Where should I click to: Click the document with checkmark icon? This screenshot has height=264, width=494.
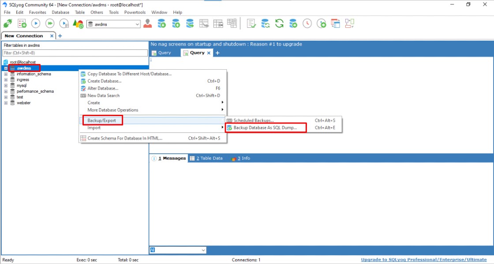[x=251, y=24]
